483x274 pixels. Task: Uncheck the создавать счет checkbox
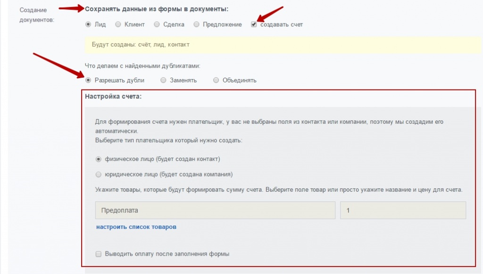point(254,24)
